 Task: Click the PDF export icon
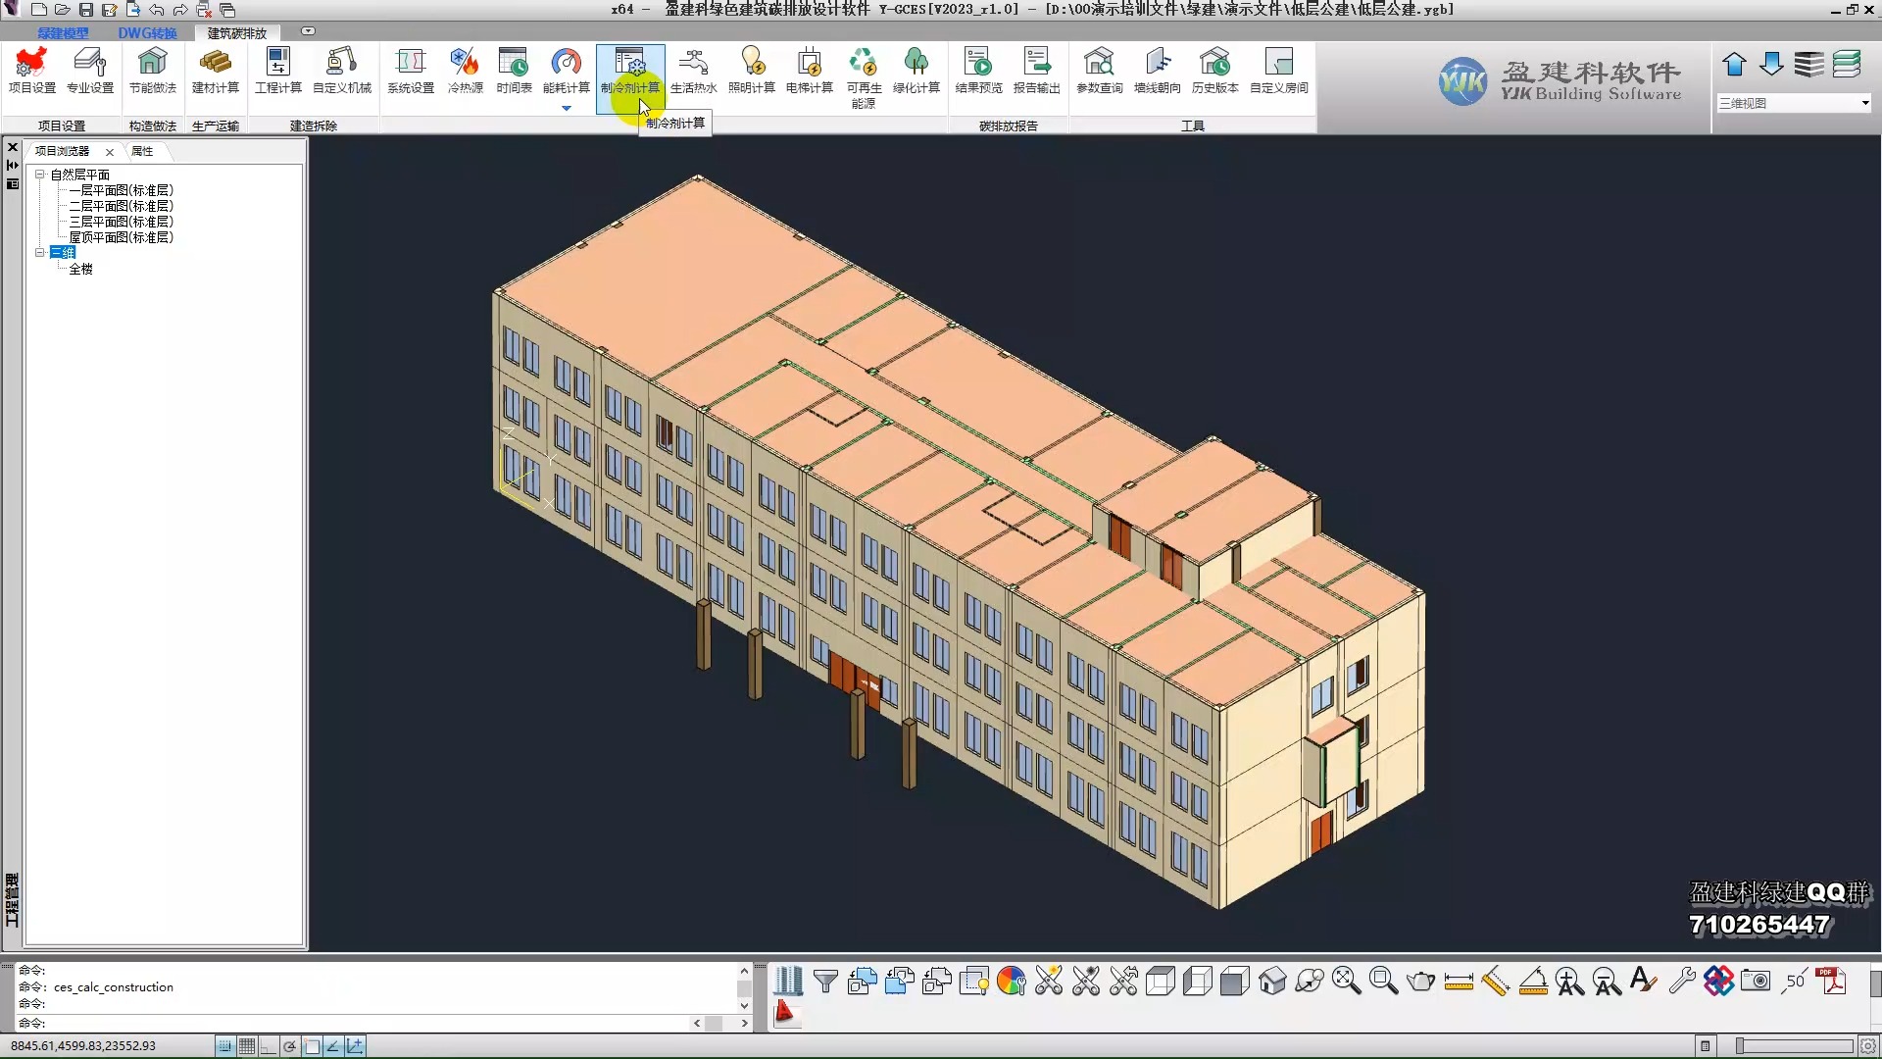pyautogui.click(x=1830, y=981)
